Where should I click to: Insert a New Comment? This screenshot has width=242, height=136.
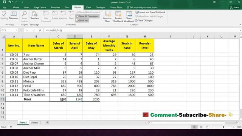click(46, 17)
